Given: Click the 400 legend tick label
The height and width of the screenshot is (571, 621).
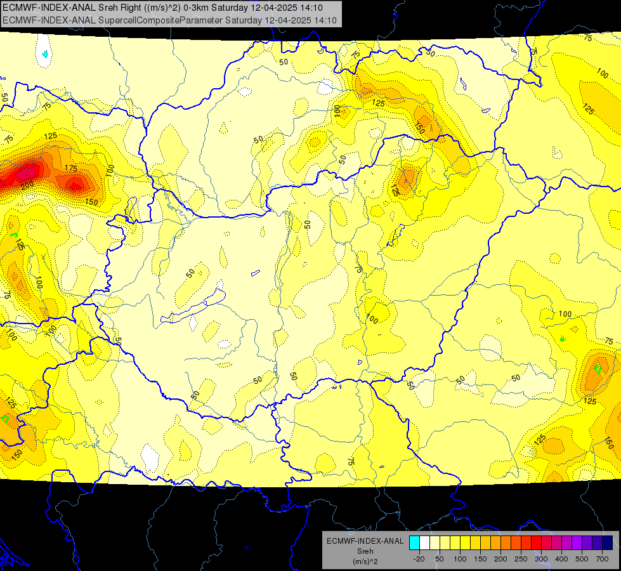Looking at the screenshot, I should tap(561, 559).
